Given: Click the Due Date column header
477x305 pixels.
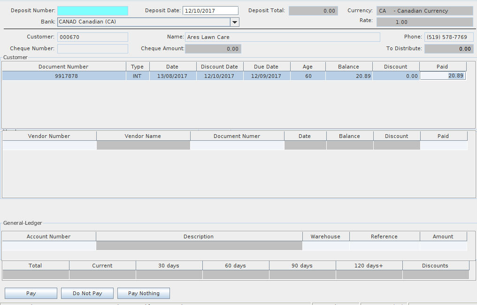Looking at the screenshot, I should click(x=266, y=67).
